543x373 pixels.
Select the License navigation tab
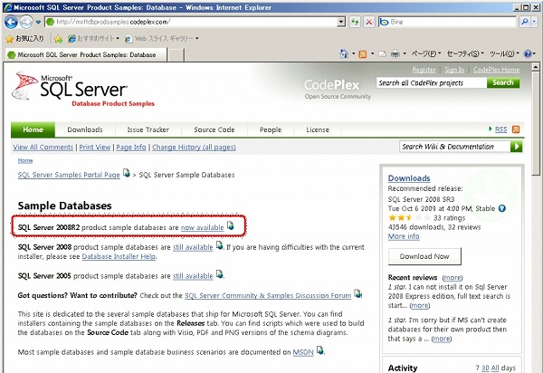click(x=318, y=129)
